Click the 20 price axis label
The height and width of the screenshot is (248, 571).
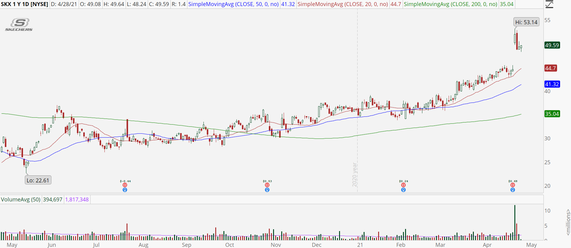tap(547, 186)
